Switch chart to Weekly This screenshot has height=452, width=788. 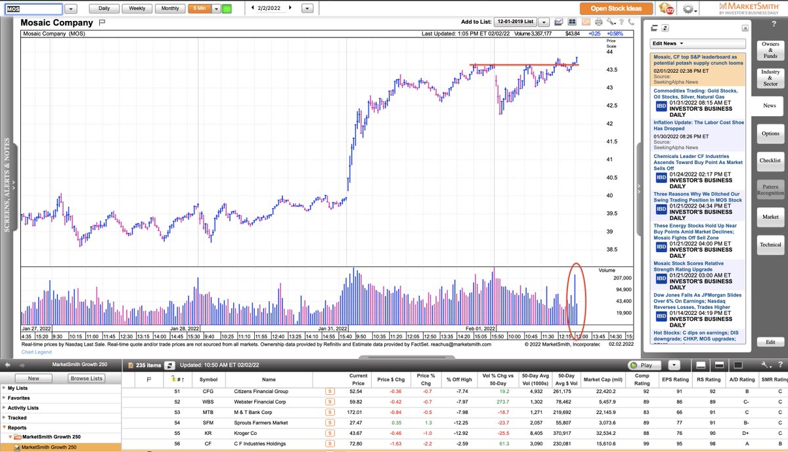137,9
